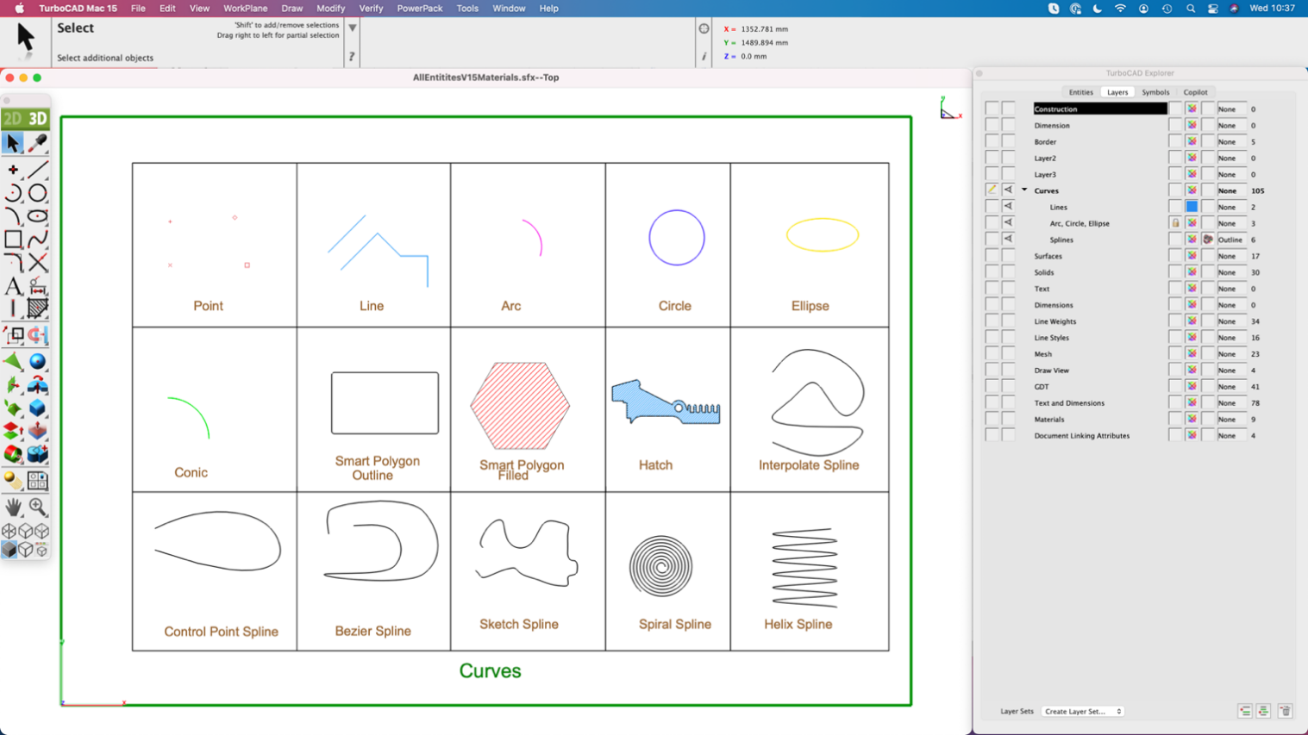Screen dimensions: 1308x735
Task: Collapse the Curves layer group
Action: 1024,190
